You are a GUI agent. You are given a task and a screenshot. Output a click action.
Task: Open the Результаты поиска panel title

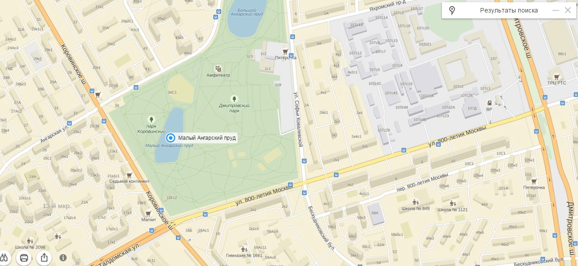click(509, 10)
